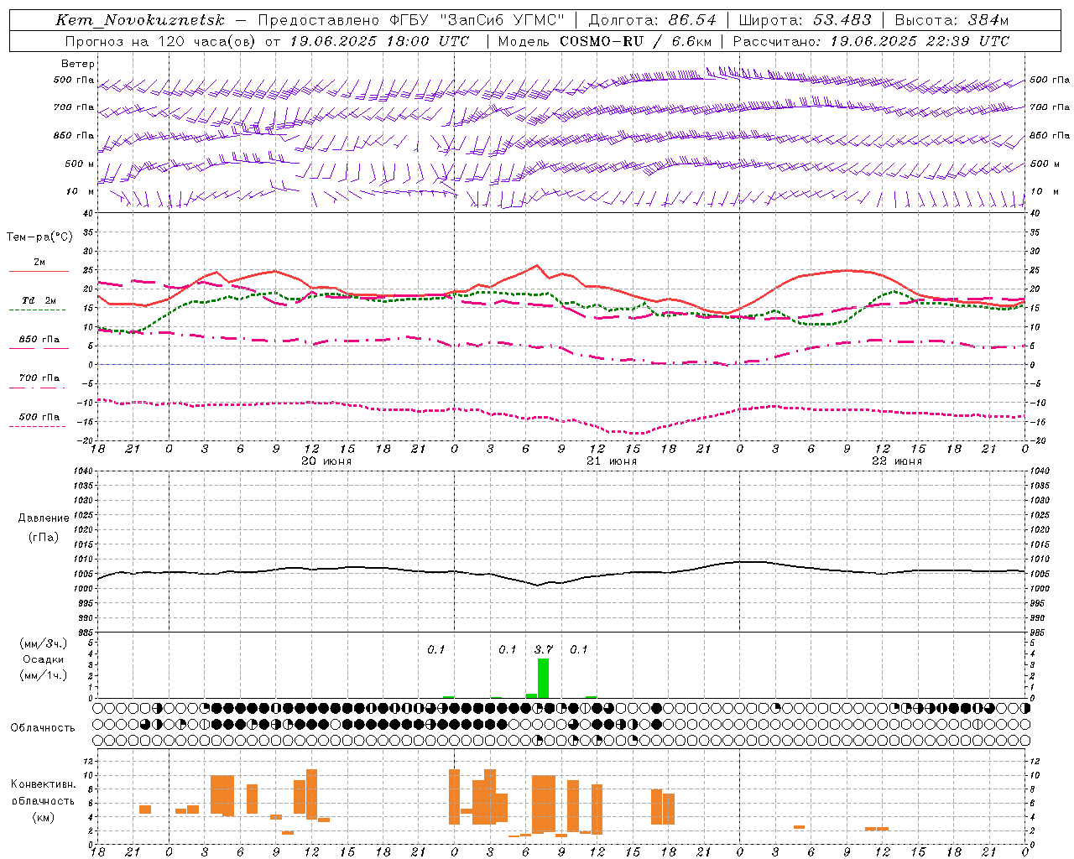Screen dimensions: 1074x859
Task: Click the 'Долгота: 86.54' header field
Action: 653,21
